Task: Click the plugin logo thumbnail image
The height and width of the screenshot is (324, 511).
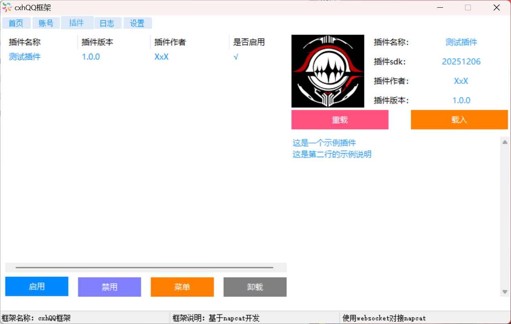Action: click(x=327, y=71)
